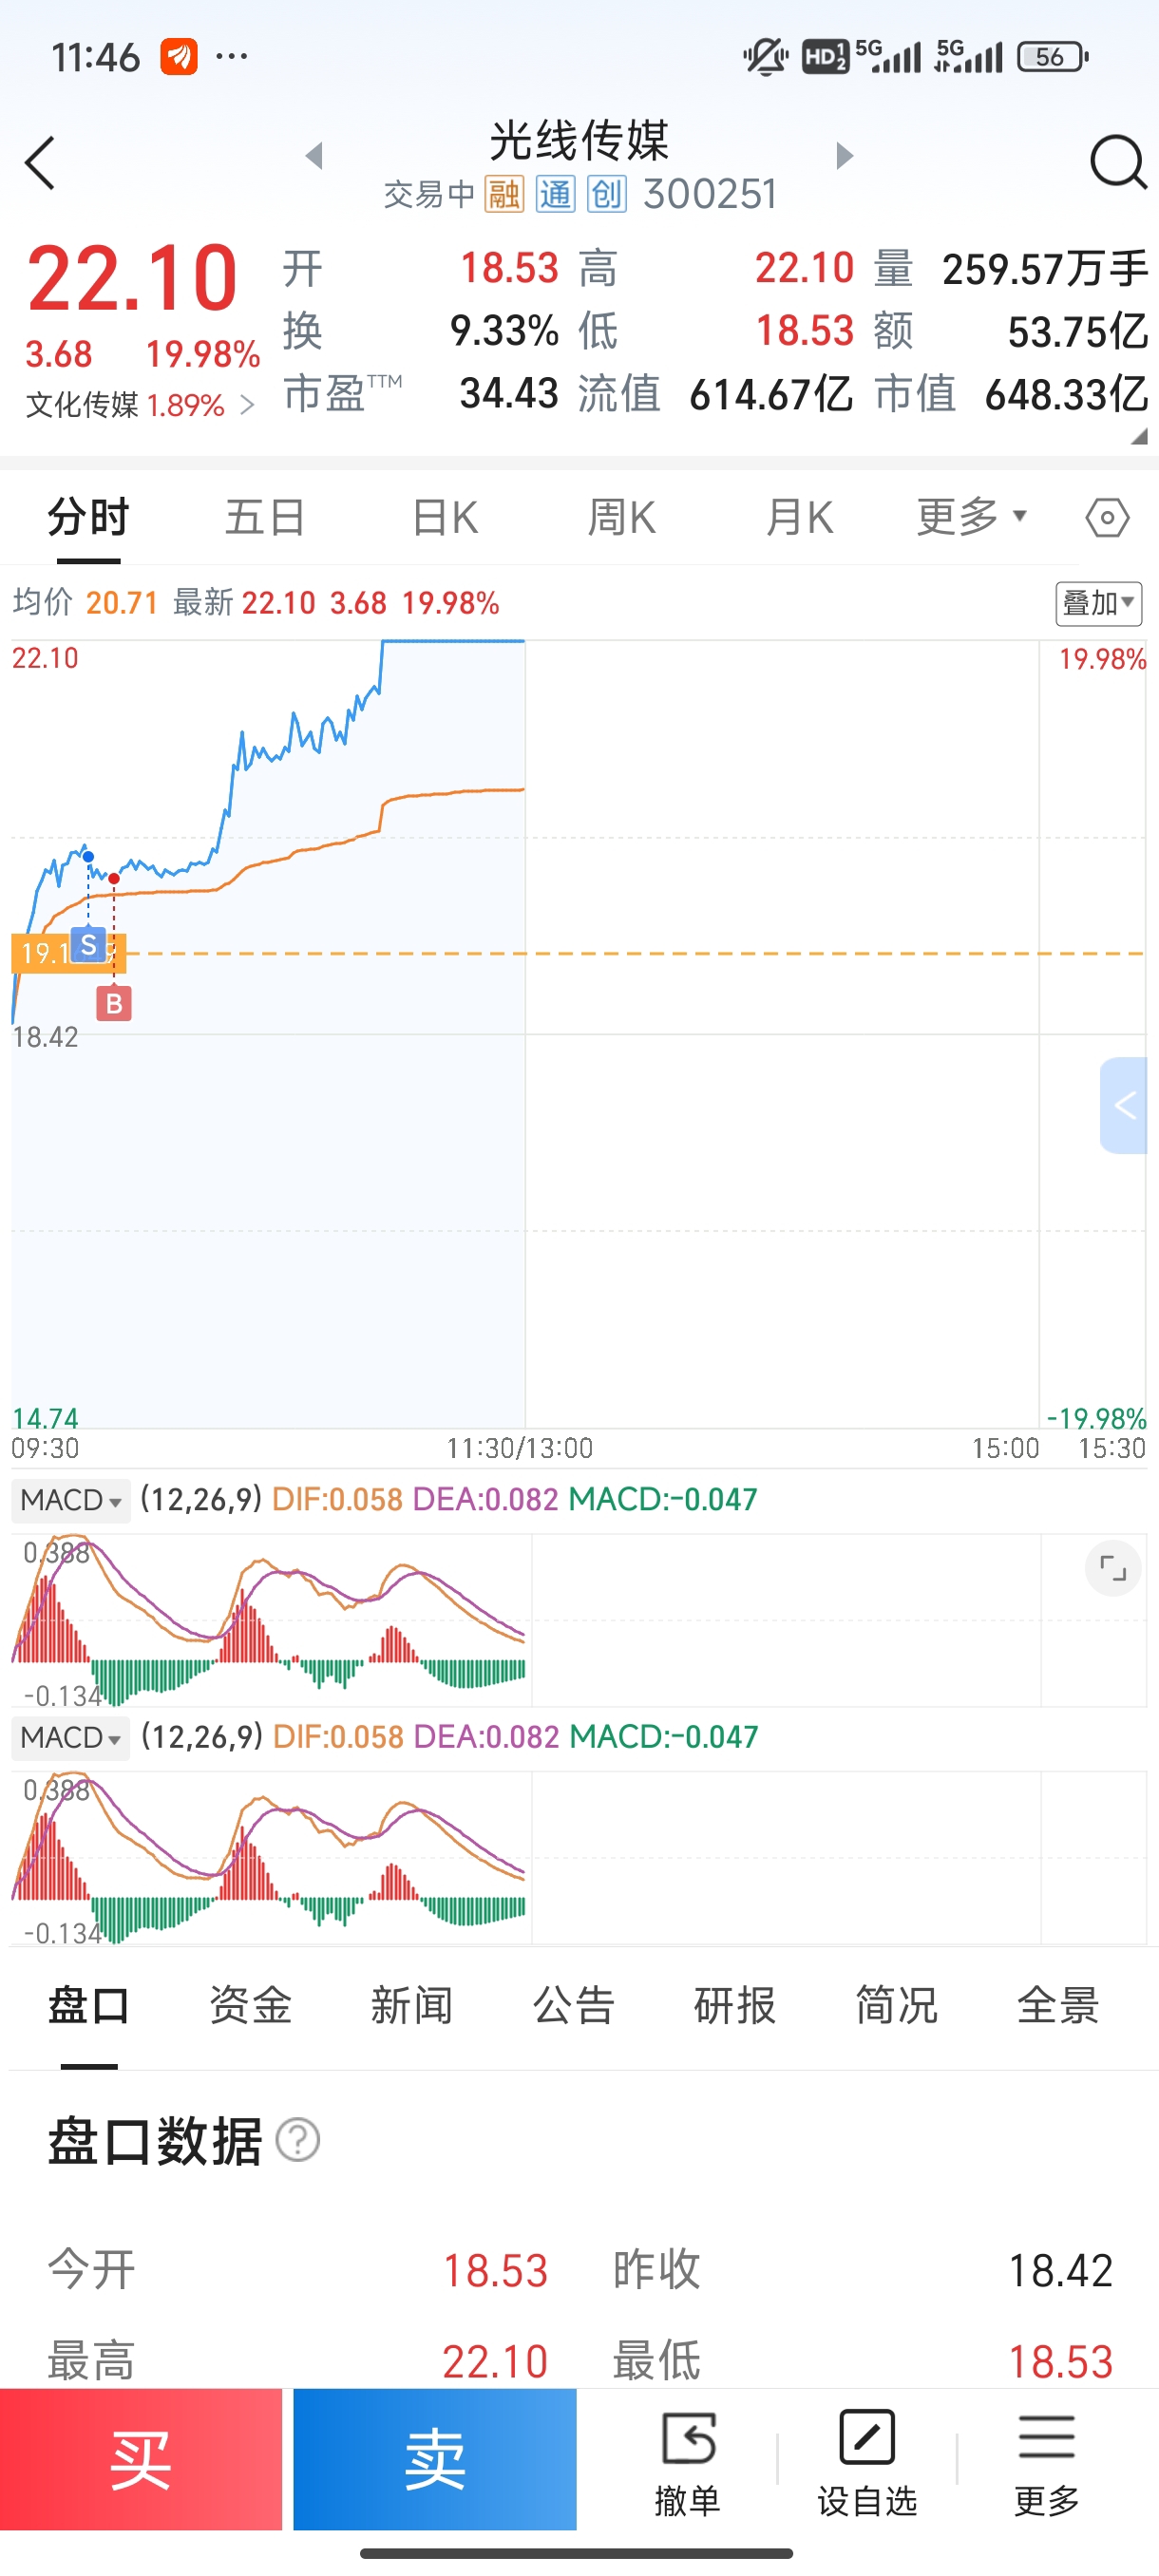Go back using the top-left arrow
This screenshot has height=2576, width=1159.
click(40, 163)
